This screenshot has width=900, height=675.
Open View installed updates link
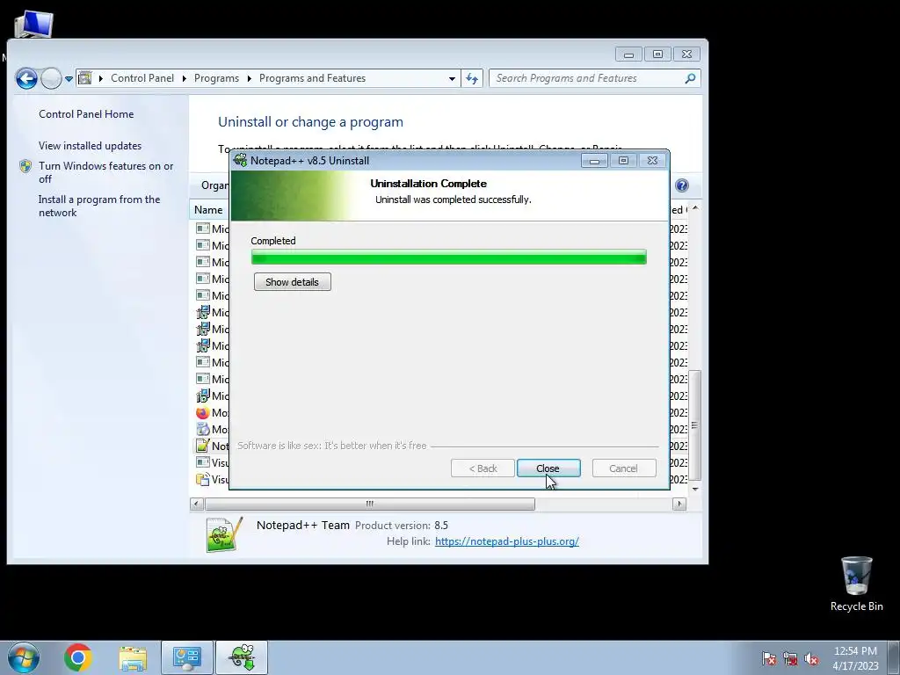(90, 146)
